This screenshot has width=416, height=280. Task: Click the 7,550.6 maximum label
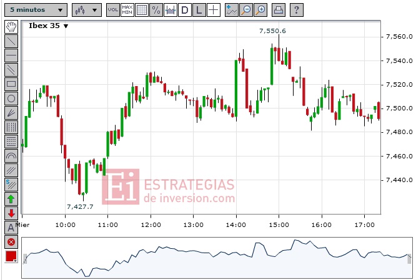click(x=272, y=31)
